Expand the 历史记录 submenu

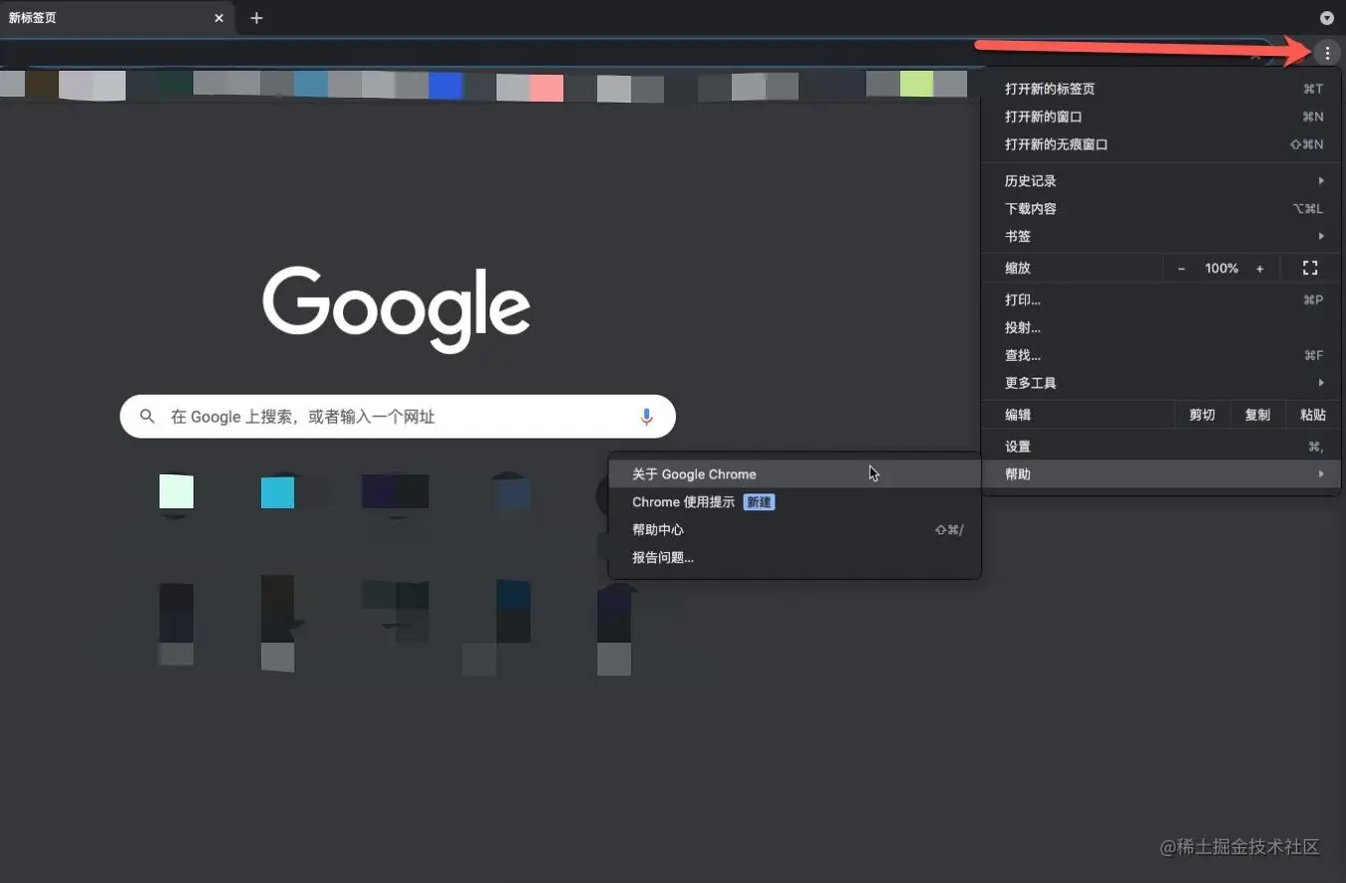(x=1160, y=180)
